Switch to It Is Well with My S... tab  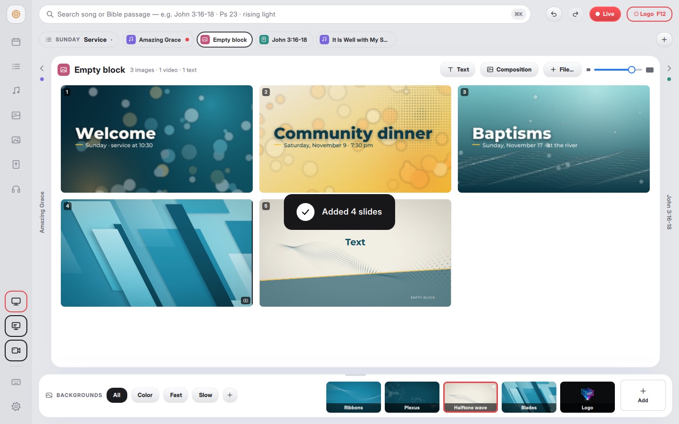(x=356, y=40)
